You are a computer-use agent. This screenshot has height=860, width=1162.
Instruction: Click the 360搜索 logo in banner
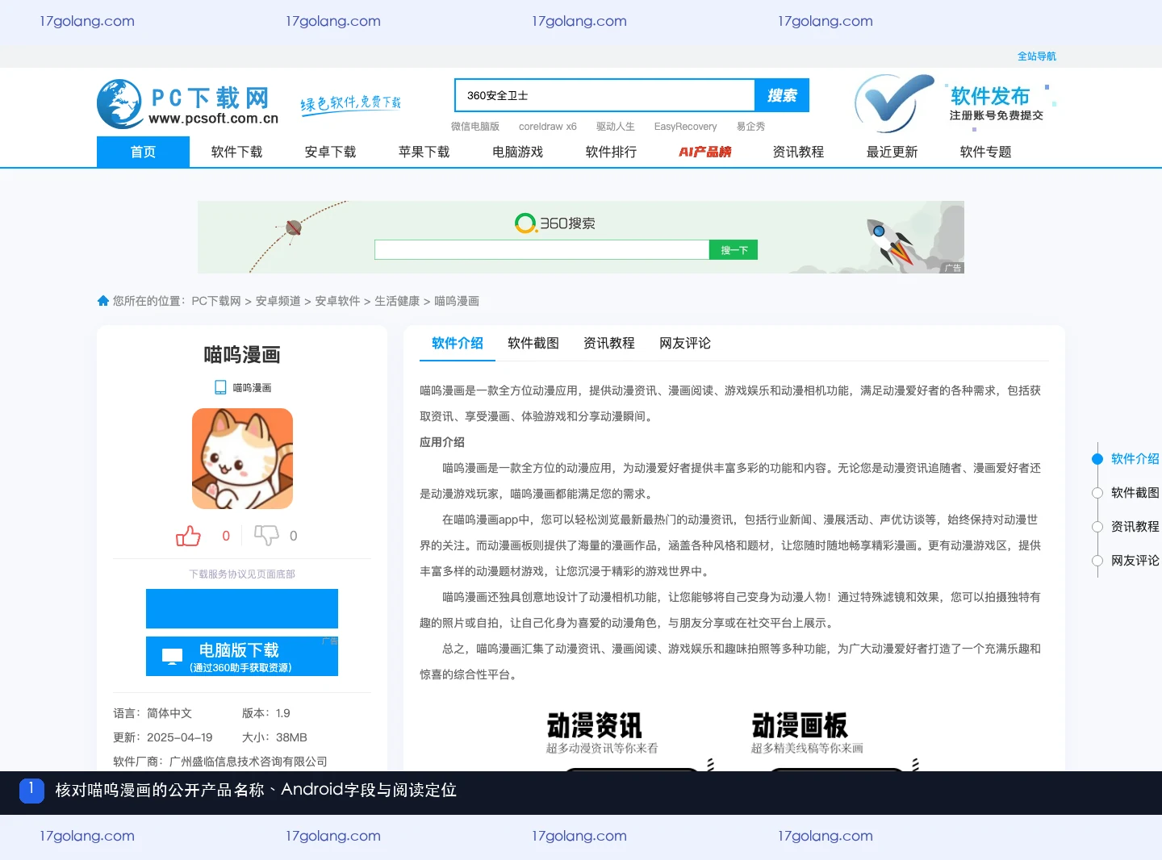pos(555,223)
